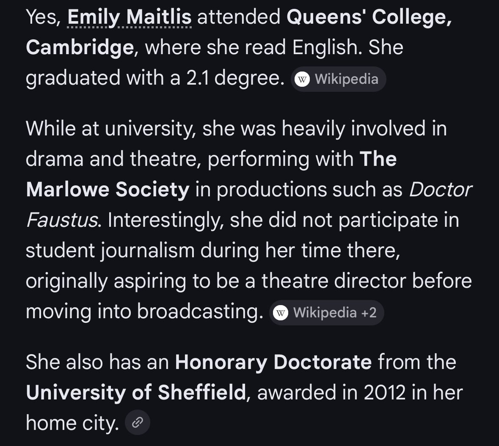Screen dimensions: 499x446
Task: Click the Emily Maitlis underlined link
Action: pyautogui.click(x=129, y=17)
